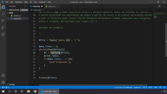The width and height of the screenshot is (167, 94).
Task: Click 'Vejamos um exemplo.' comment text
Action: pyautogui.click(x=51, y=28)
